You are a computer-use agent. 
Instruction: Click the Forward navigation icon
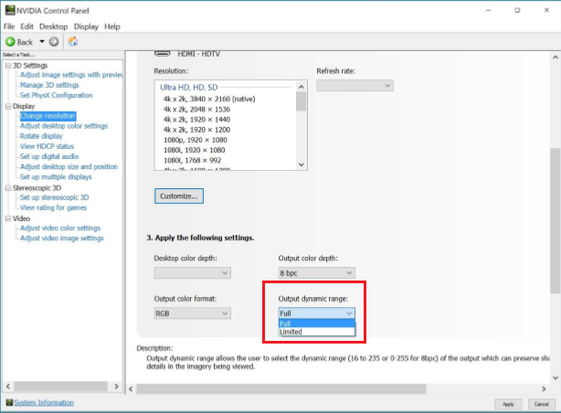[54, 42]
